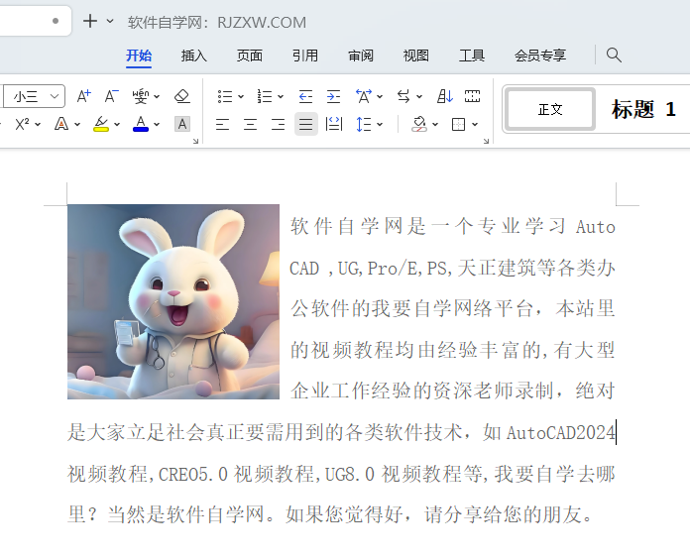Expand the superscript dropdown arrow
The width and height of the screenshot is (690, 559).
click(38, 125)
